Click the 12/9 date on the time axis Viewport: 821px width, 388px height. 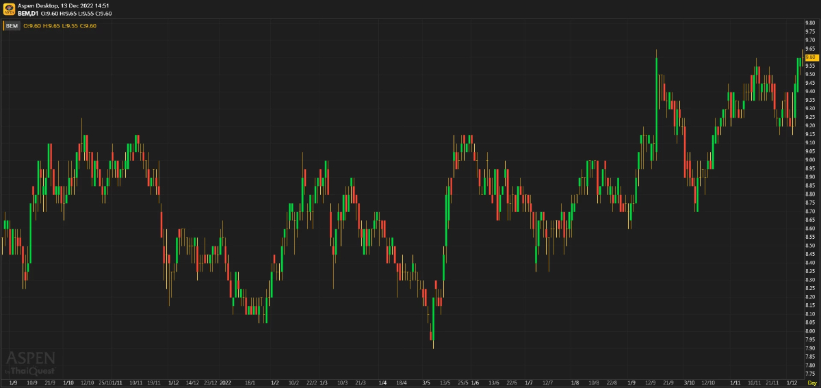[x=650, y=383]
